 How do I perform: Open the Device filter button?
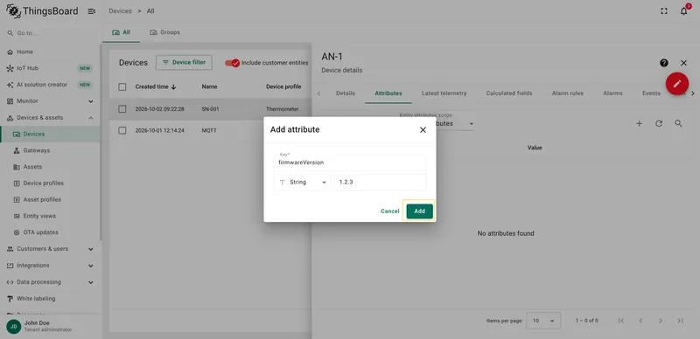point(184,62)
